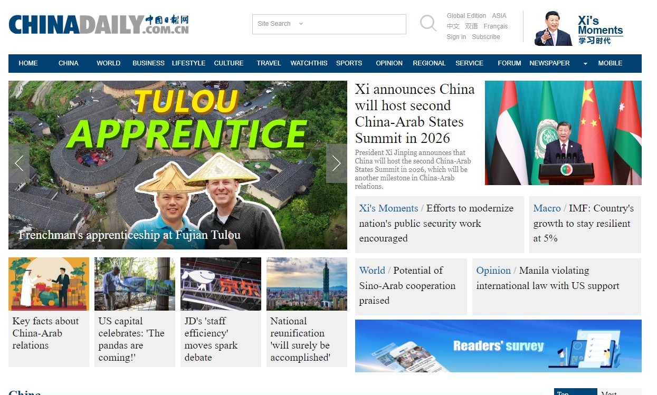Go to previous carousel slide arrow
This screenshot has width=657, height=395.
[19, 163]
